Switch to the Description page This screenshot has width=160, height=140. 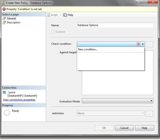tap(13, 23)
